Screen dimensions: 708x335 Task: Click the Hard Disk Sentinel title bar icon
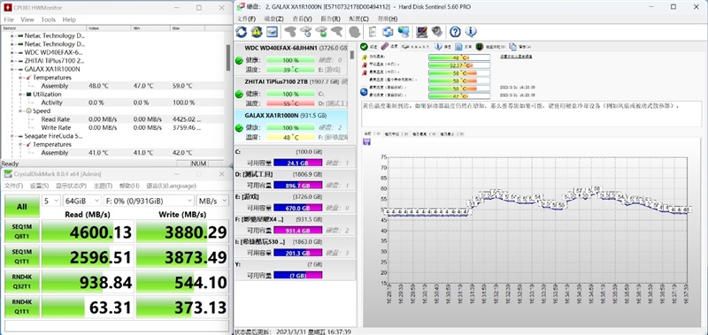(x=240, y=7)
